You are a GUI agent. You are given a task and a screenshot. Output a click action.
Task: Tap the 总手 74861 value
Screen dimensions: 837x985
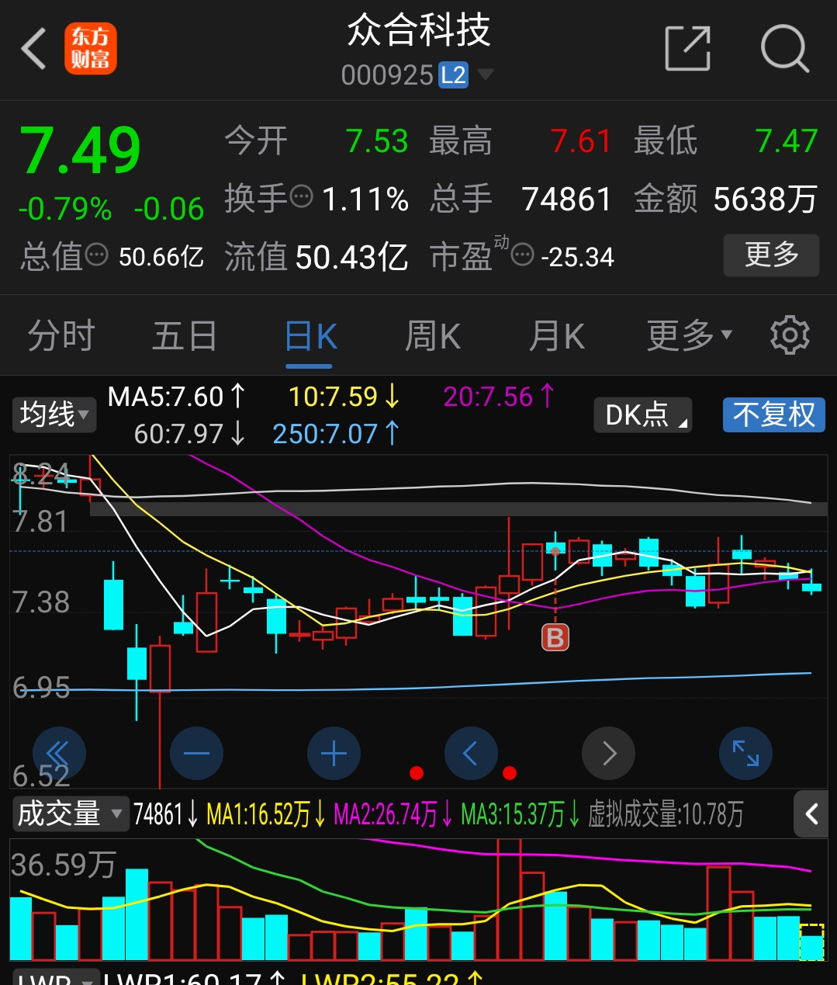567,199
